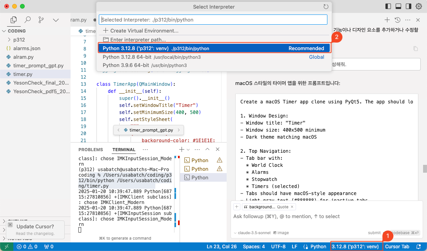
Task: Open forwarded ports status item
Action: [49, 247]
